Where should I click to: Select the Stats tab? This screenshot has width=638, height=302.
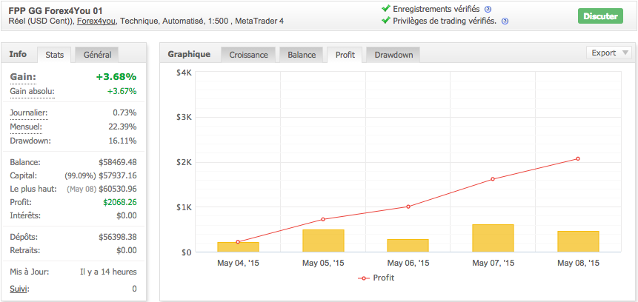coord(54,55)
